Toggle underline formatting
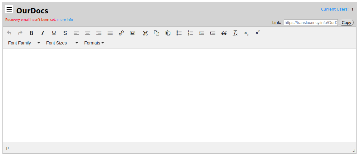 pyautogui.click(x=54, y=33)
